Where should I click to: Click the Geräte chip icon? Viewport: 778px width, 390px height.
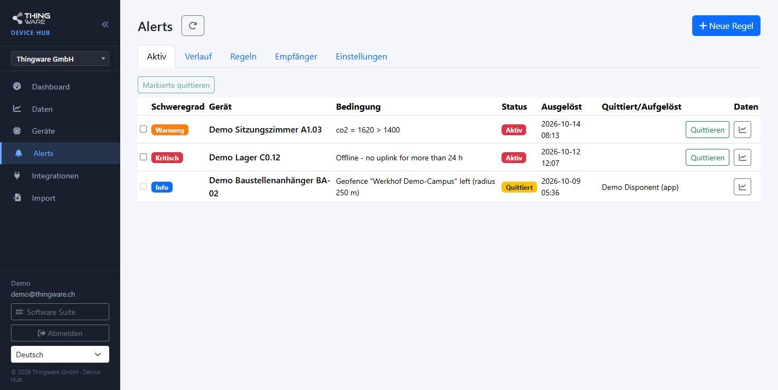[x=17, y=131]
